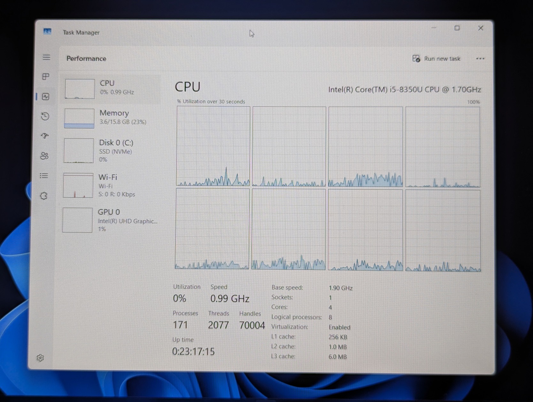Go to the Processes page icon
This screenshot has width=533, height=402.
tap(46, 77)
